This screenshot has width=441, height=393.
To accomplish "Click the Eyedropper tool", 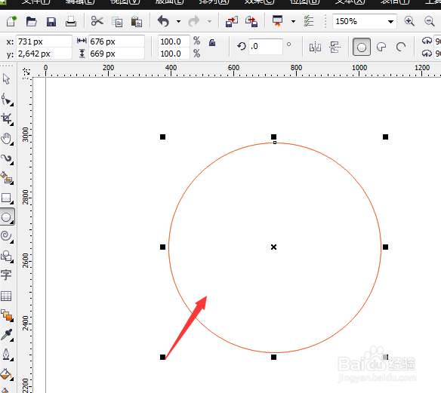I will 7,335.
